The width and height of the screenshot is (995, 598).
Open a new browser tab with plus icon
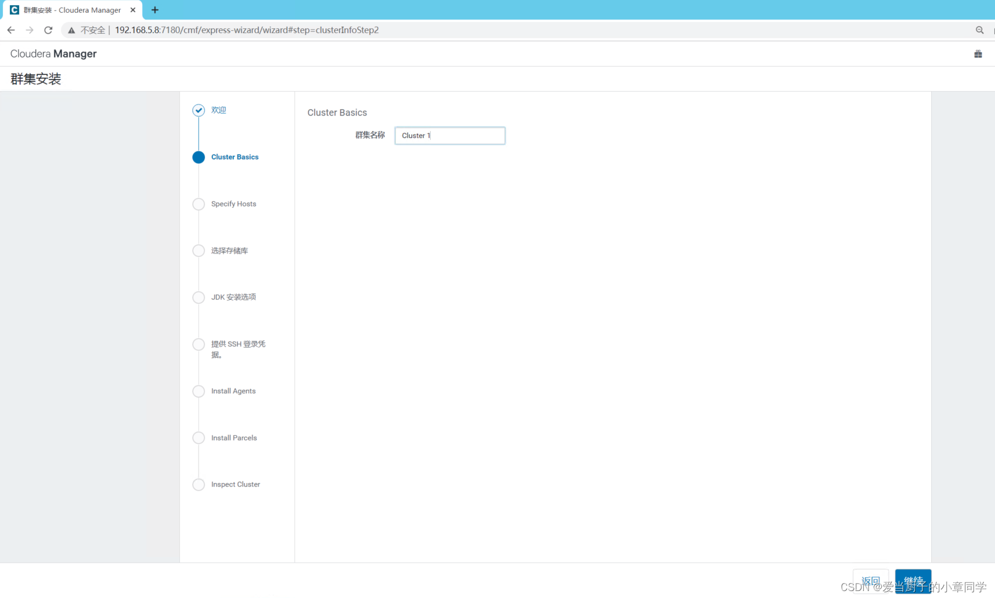click(155, 10)
